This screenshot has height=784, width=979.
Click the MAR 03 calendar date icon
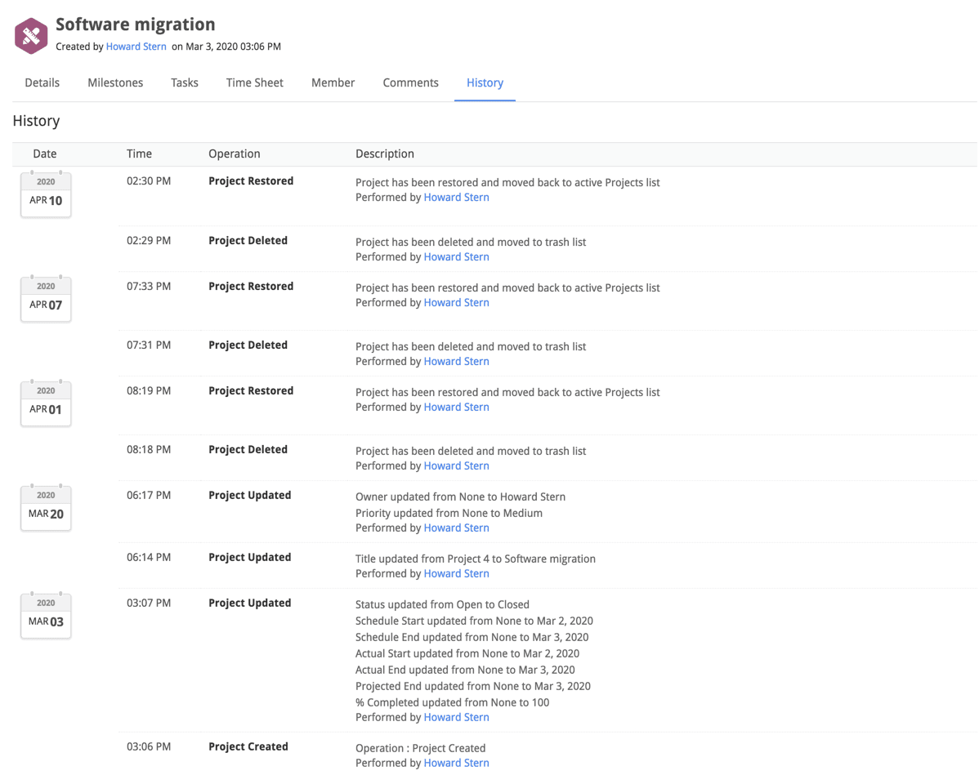click(46, 616)
